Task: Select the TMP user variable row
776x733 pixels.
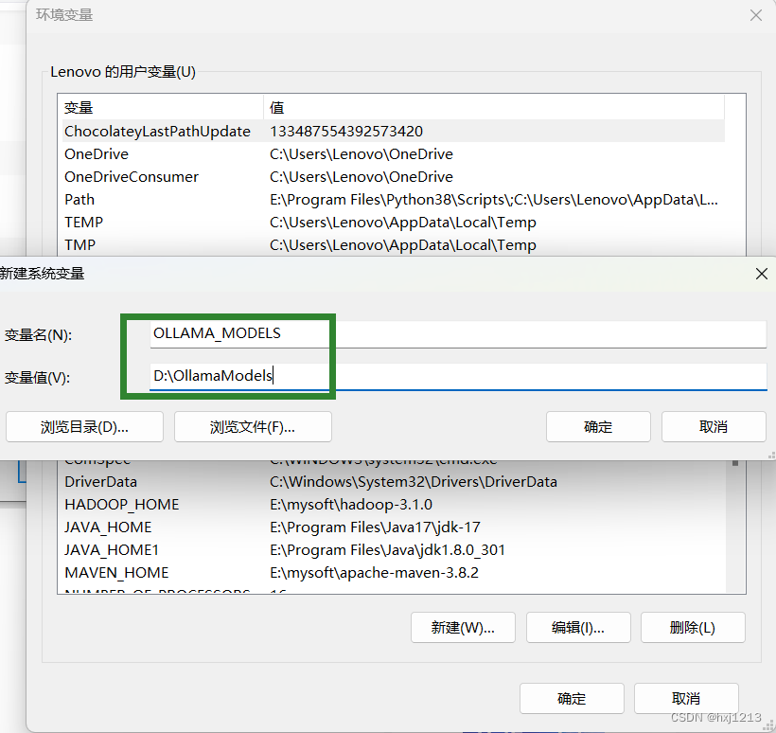Action: 394,245
